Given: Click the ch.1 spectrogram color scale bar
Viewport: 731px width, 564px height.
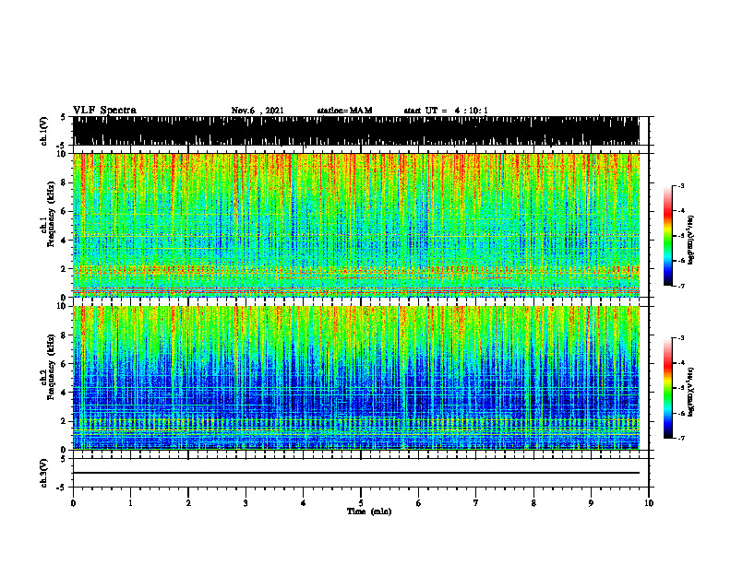Looking at the screenshot, I should click(x=668, y=236).
